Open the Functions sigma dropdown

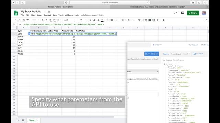click(x=164, y=20)
